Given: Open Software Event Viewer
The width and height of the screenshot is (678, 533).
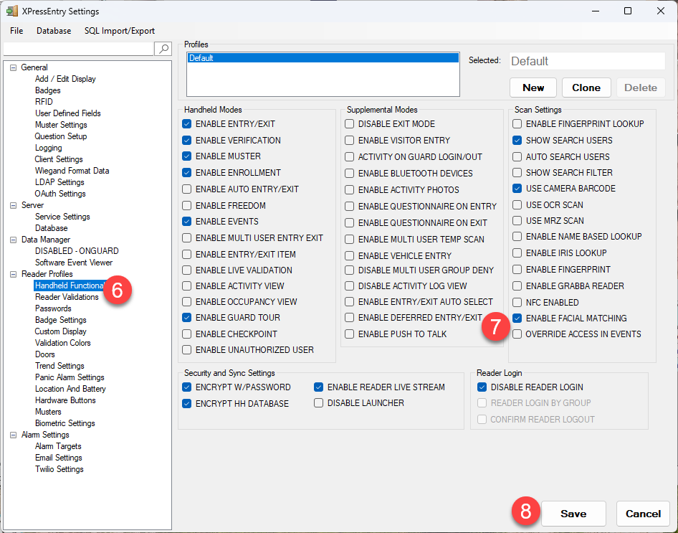Looking at the screenshot, I should pyautogui.click(x=74, y=263).
